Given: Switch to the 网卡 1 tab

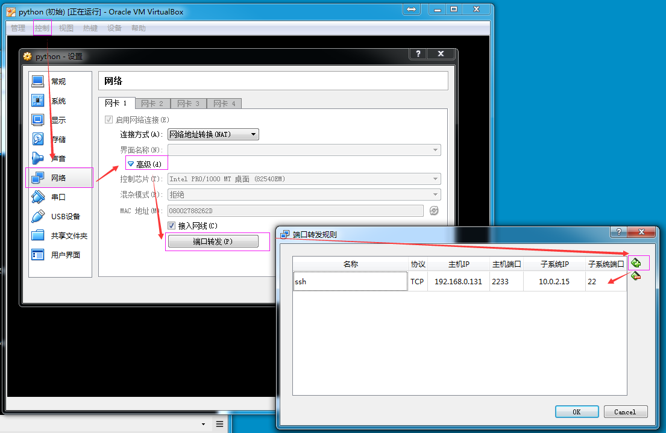Looking at the screenshot, I should 116,103.
